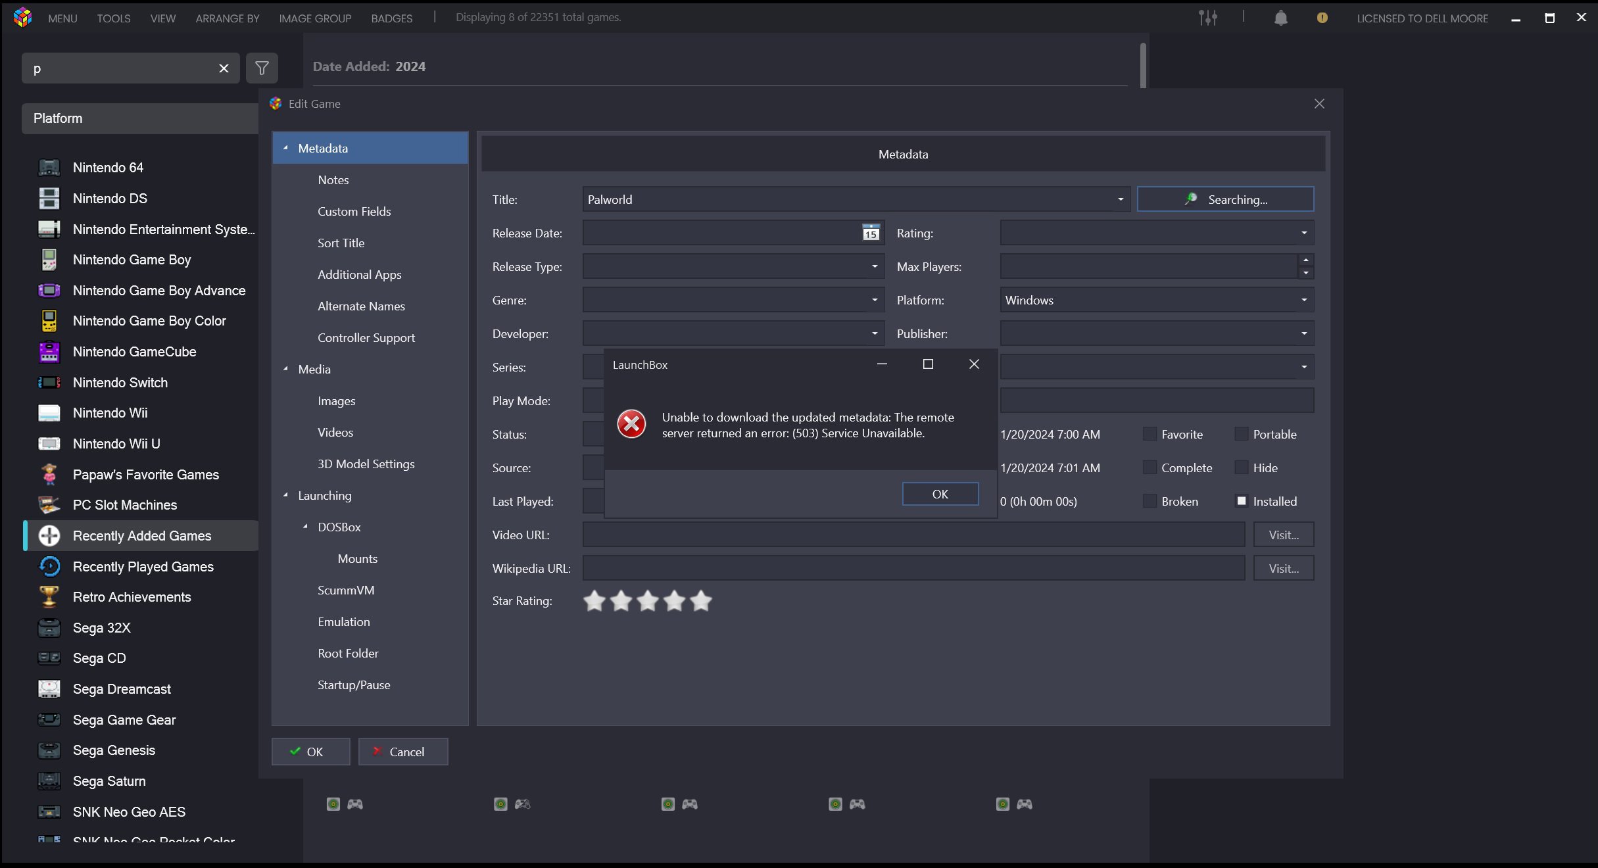Click the games list vertical scrollbar

click(1143, 64)
